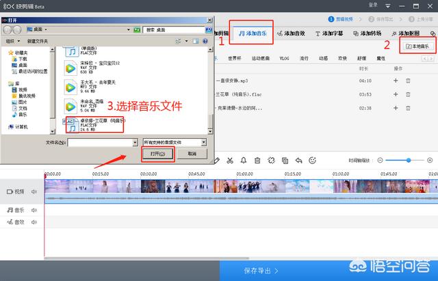Image resolution: width=438 pixels, height=281 pixels.
Task: Click the pencil edit icon in toolbar
Action: (x=217, y=161)
